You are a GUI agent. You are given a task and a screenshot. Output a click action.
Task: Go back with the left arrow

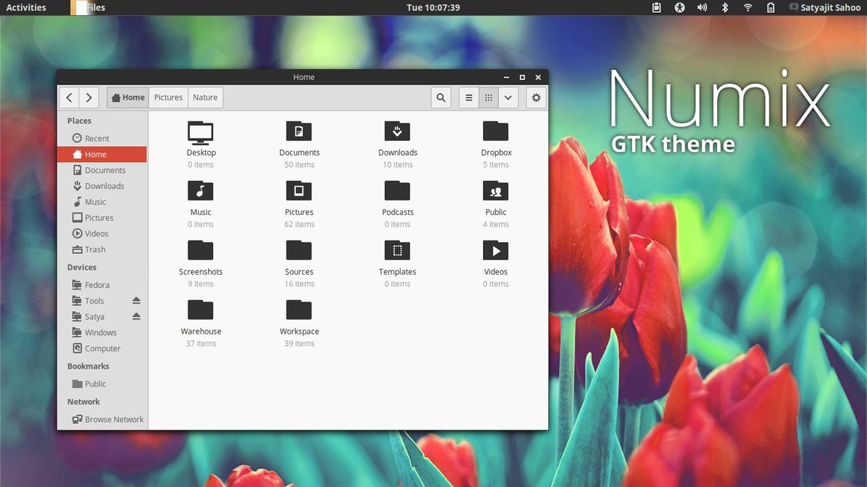click(x=69, y=98)
